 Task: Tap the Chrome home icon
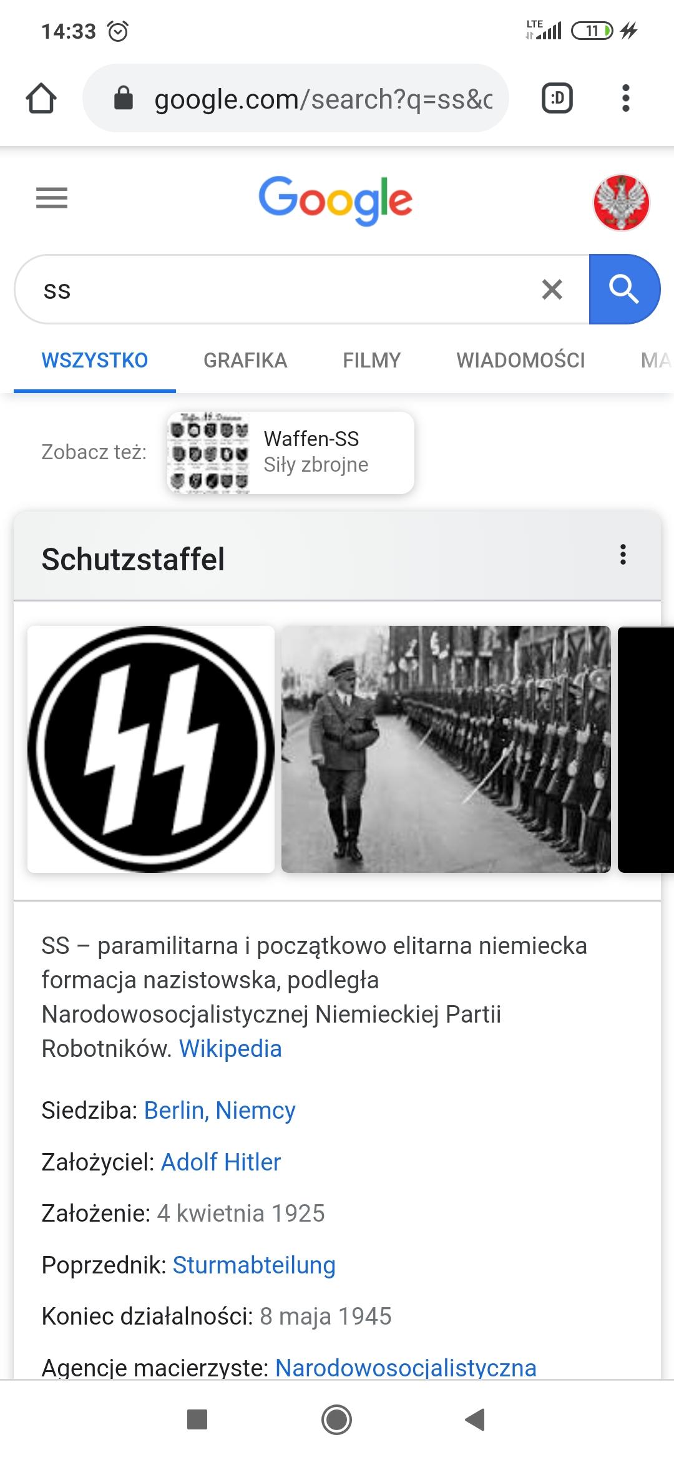coord(41,99)
